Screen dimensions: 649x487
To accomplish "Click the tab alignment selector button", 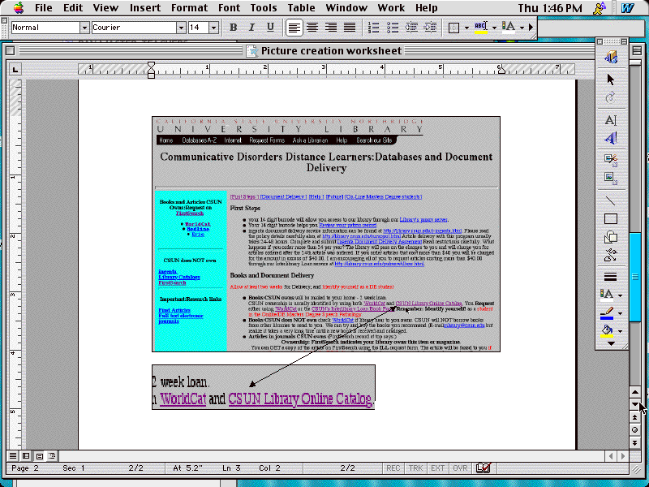I will [15, 69].
